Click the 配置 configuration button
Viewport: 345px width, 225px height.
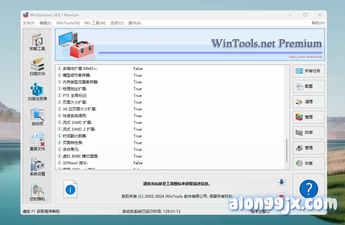tap(309, 86)
